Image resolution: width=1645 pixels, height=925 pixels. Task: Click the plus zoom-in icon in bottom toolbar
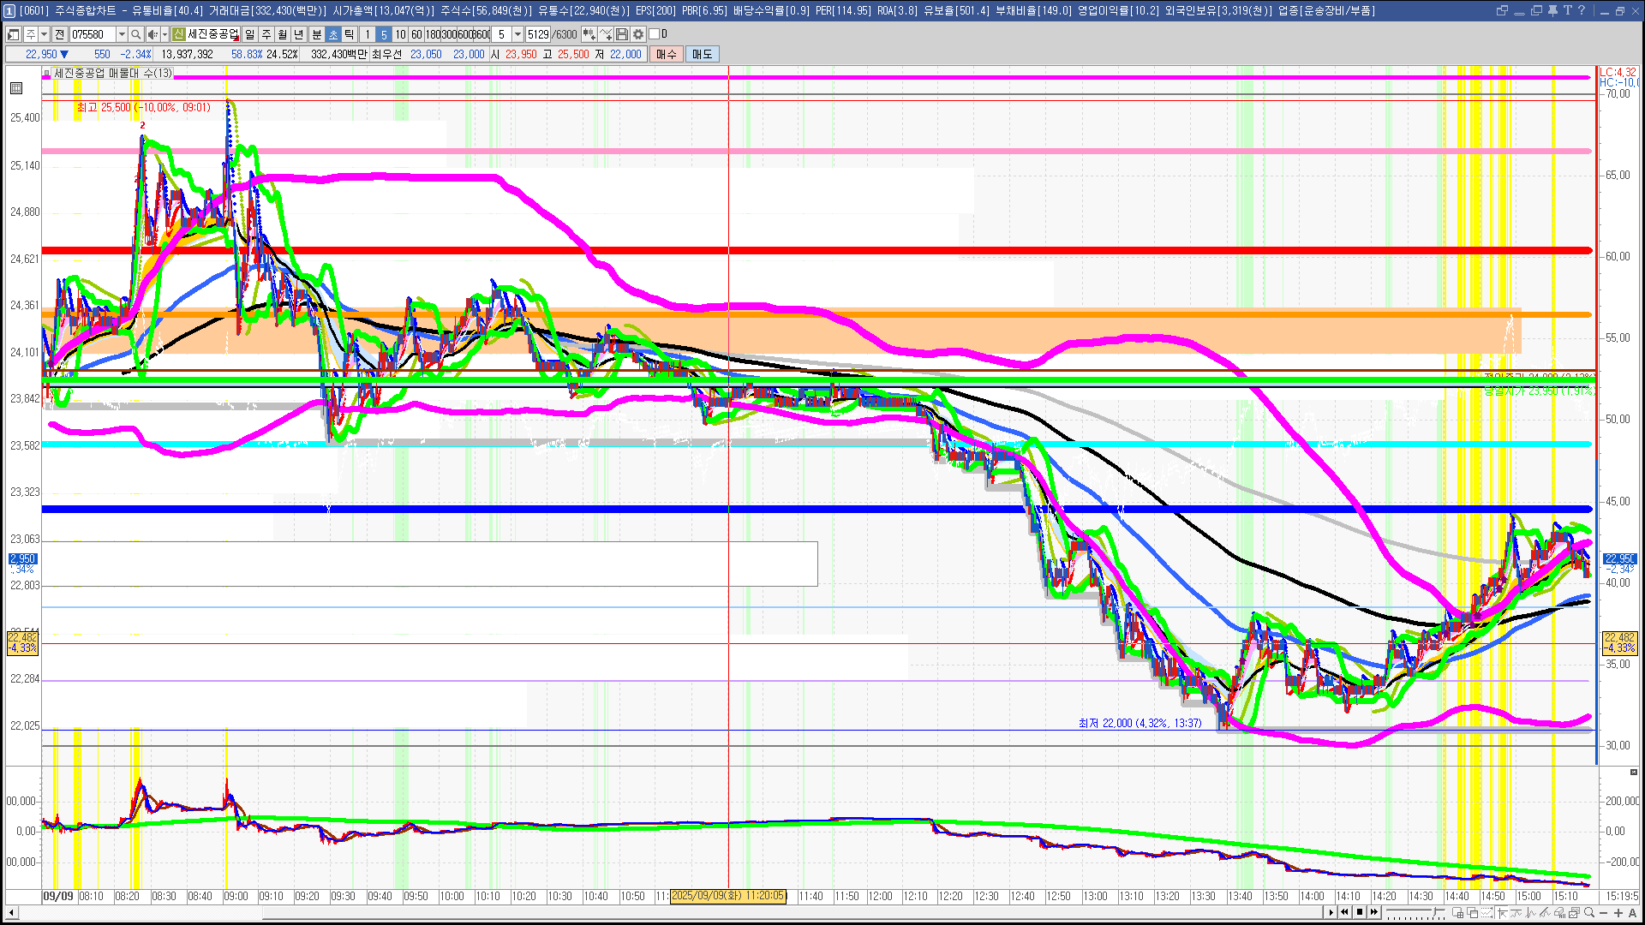(1618, 913)
